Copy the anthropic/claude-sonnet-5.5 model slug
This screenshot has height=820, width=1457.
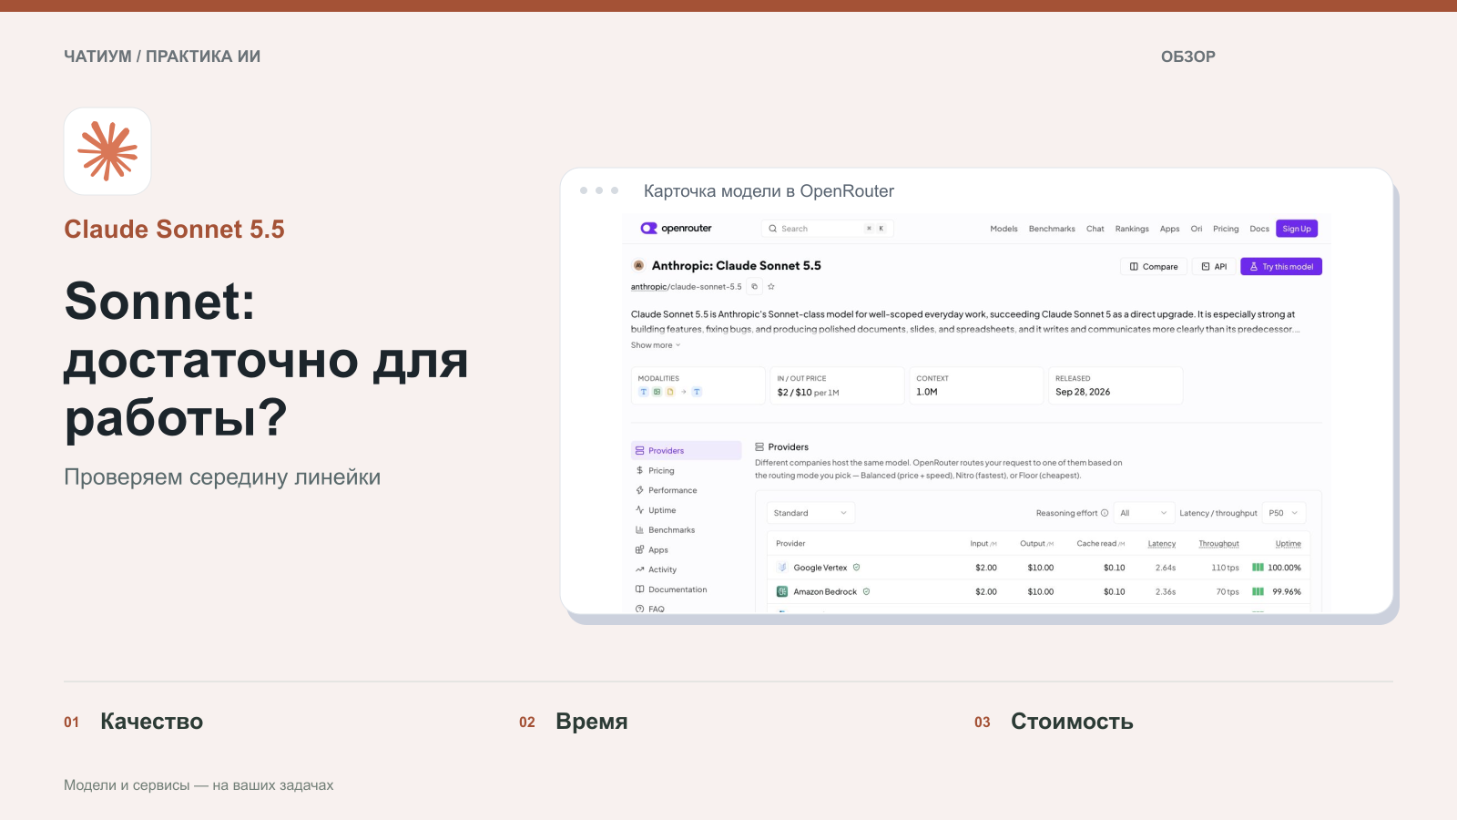point(754,287)
